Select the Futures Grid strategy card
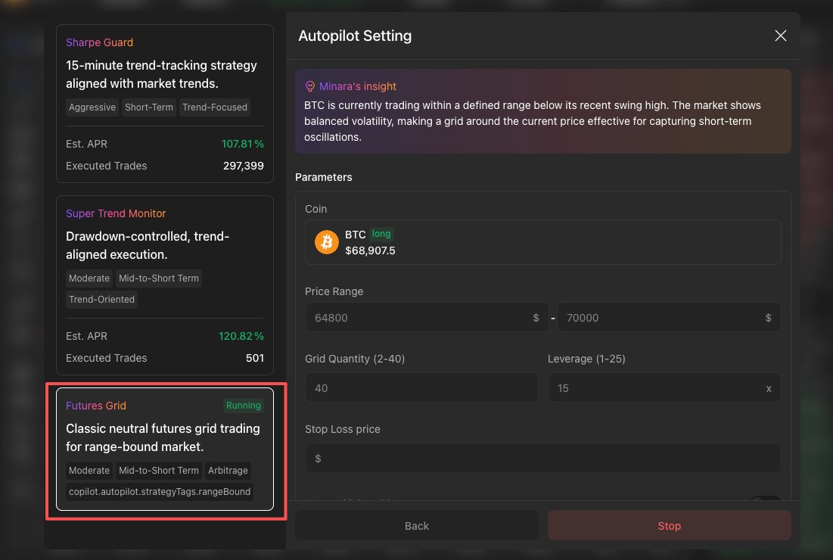This screenshot has width=833, height=560. (165, 449)
